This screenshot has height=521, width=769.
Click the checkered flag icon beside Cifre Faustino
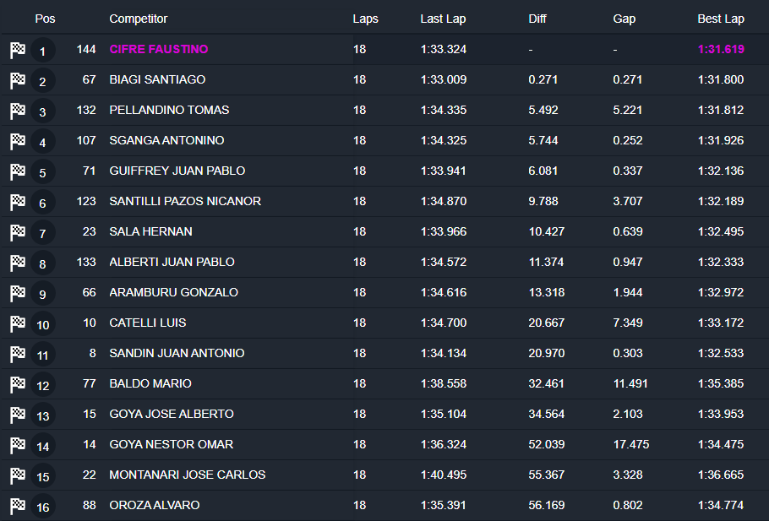pyautogui.click(x=18, y=50)
